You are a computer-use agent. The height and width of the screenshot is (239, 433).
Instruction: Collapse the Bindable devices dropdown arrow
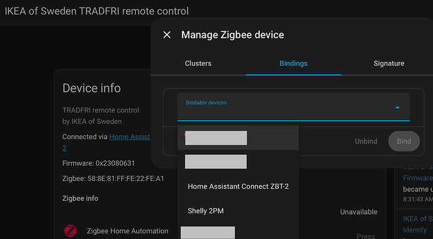397,108
